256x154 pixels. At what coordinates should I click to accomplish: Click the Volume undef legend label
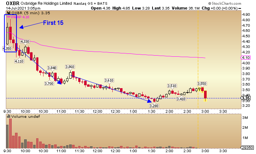point(26,116)
